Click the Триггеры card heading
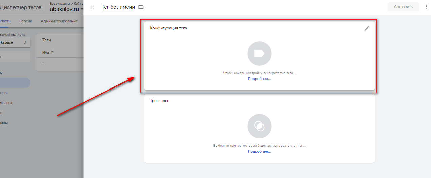 (159, 101)
